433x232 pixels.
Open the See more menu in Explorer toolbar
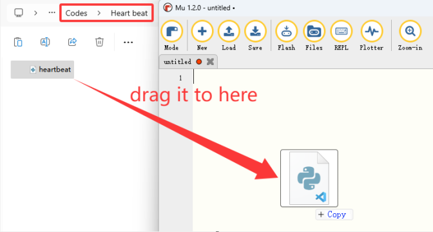[x=128, y=43]
